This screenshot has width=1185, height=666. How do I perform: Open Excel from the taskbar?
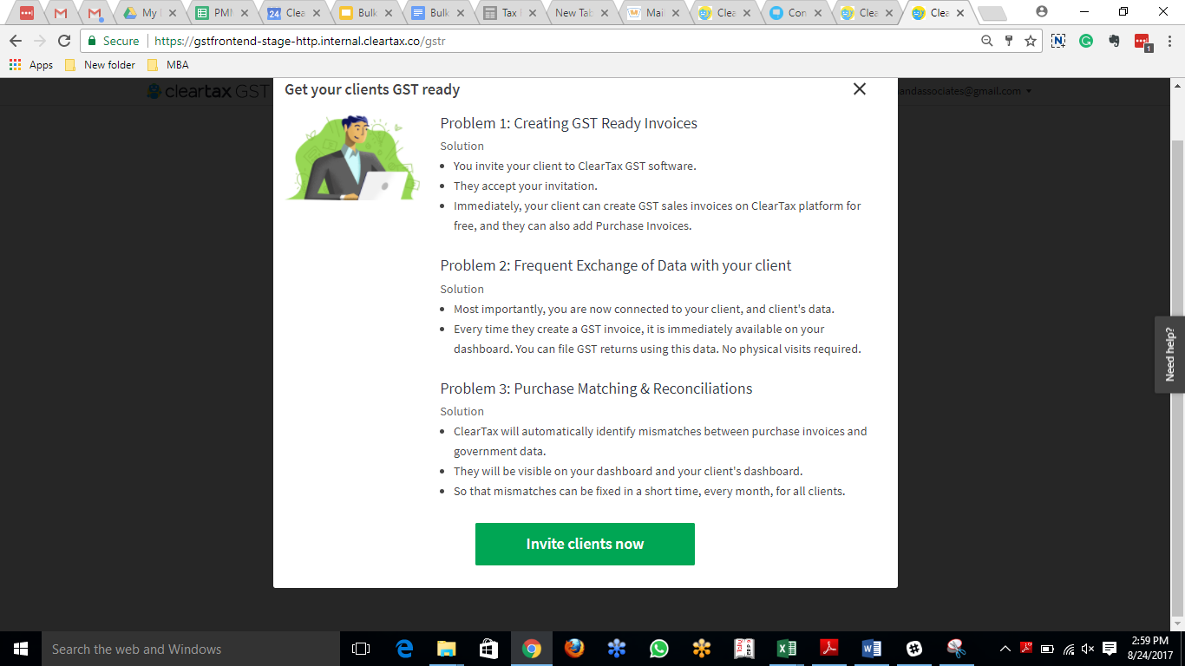787,649
